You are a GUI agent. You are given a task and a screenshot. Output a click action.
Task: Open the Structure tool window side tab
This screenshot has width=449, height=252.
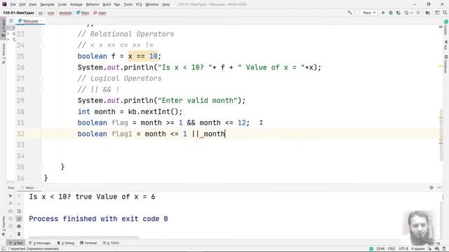pyautogui.click(x=3, y=53)
